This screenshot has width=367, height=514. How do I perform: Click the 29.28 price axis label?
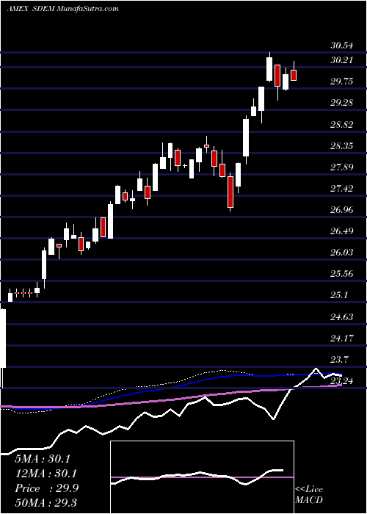[x=342, y=103]
